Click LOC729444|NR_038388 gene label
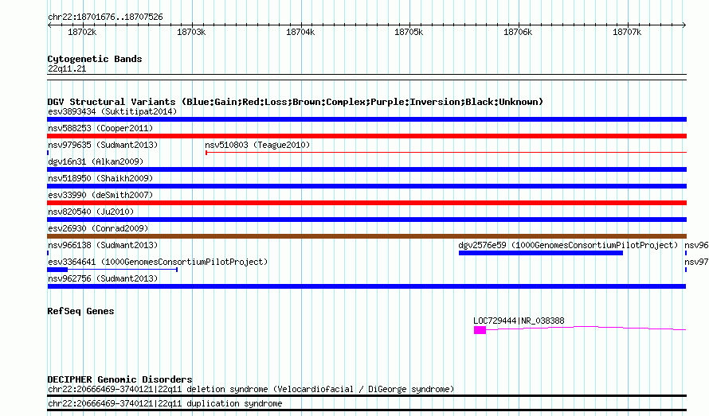 [519, 321]
